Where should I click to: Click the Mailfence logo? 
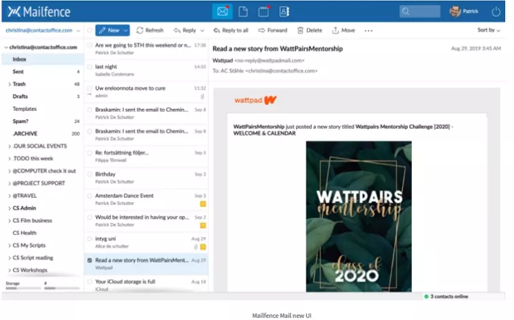[x=39, y=12]
